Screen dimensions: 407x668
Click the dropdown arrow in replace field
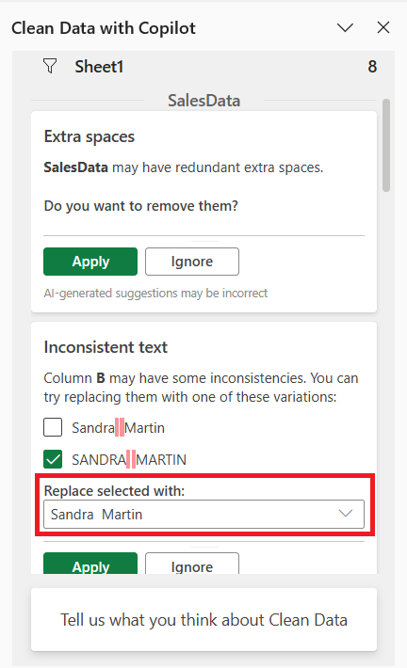(346, 514)
